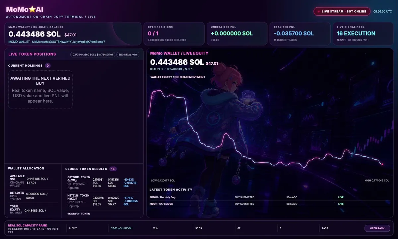Screen dimensions: 398x239
Task: Open wallet address MoMonxp9asDUUT8Kkwvh link
Action: point(57,42)
